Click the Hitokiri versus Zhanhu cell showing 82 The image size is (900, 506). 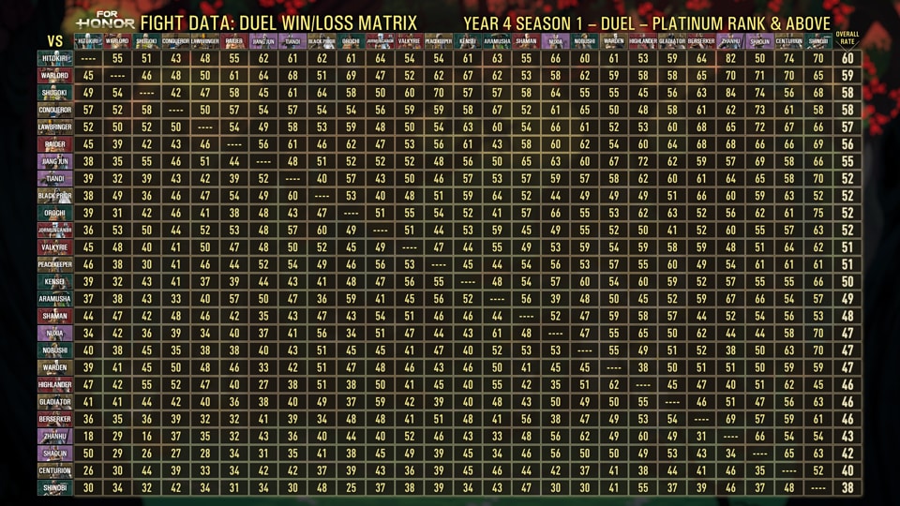point(730,59)
